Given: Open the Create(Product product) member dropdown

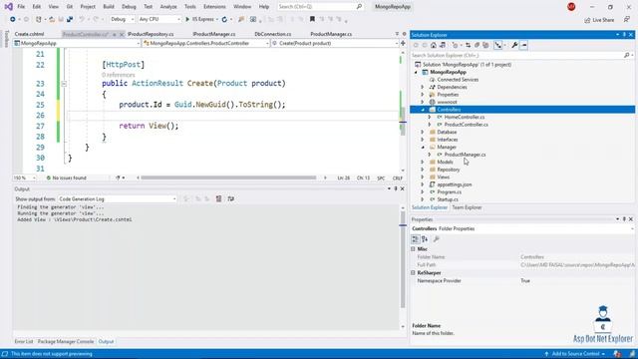Looking at the screenshot, I should (335, 43).
